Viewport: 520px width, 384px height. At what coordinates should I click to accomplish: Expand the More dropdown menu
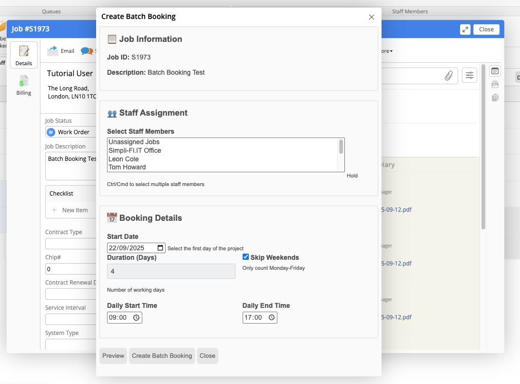coord(386,51)
